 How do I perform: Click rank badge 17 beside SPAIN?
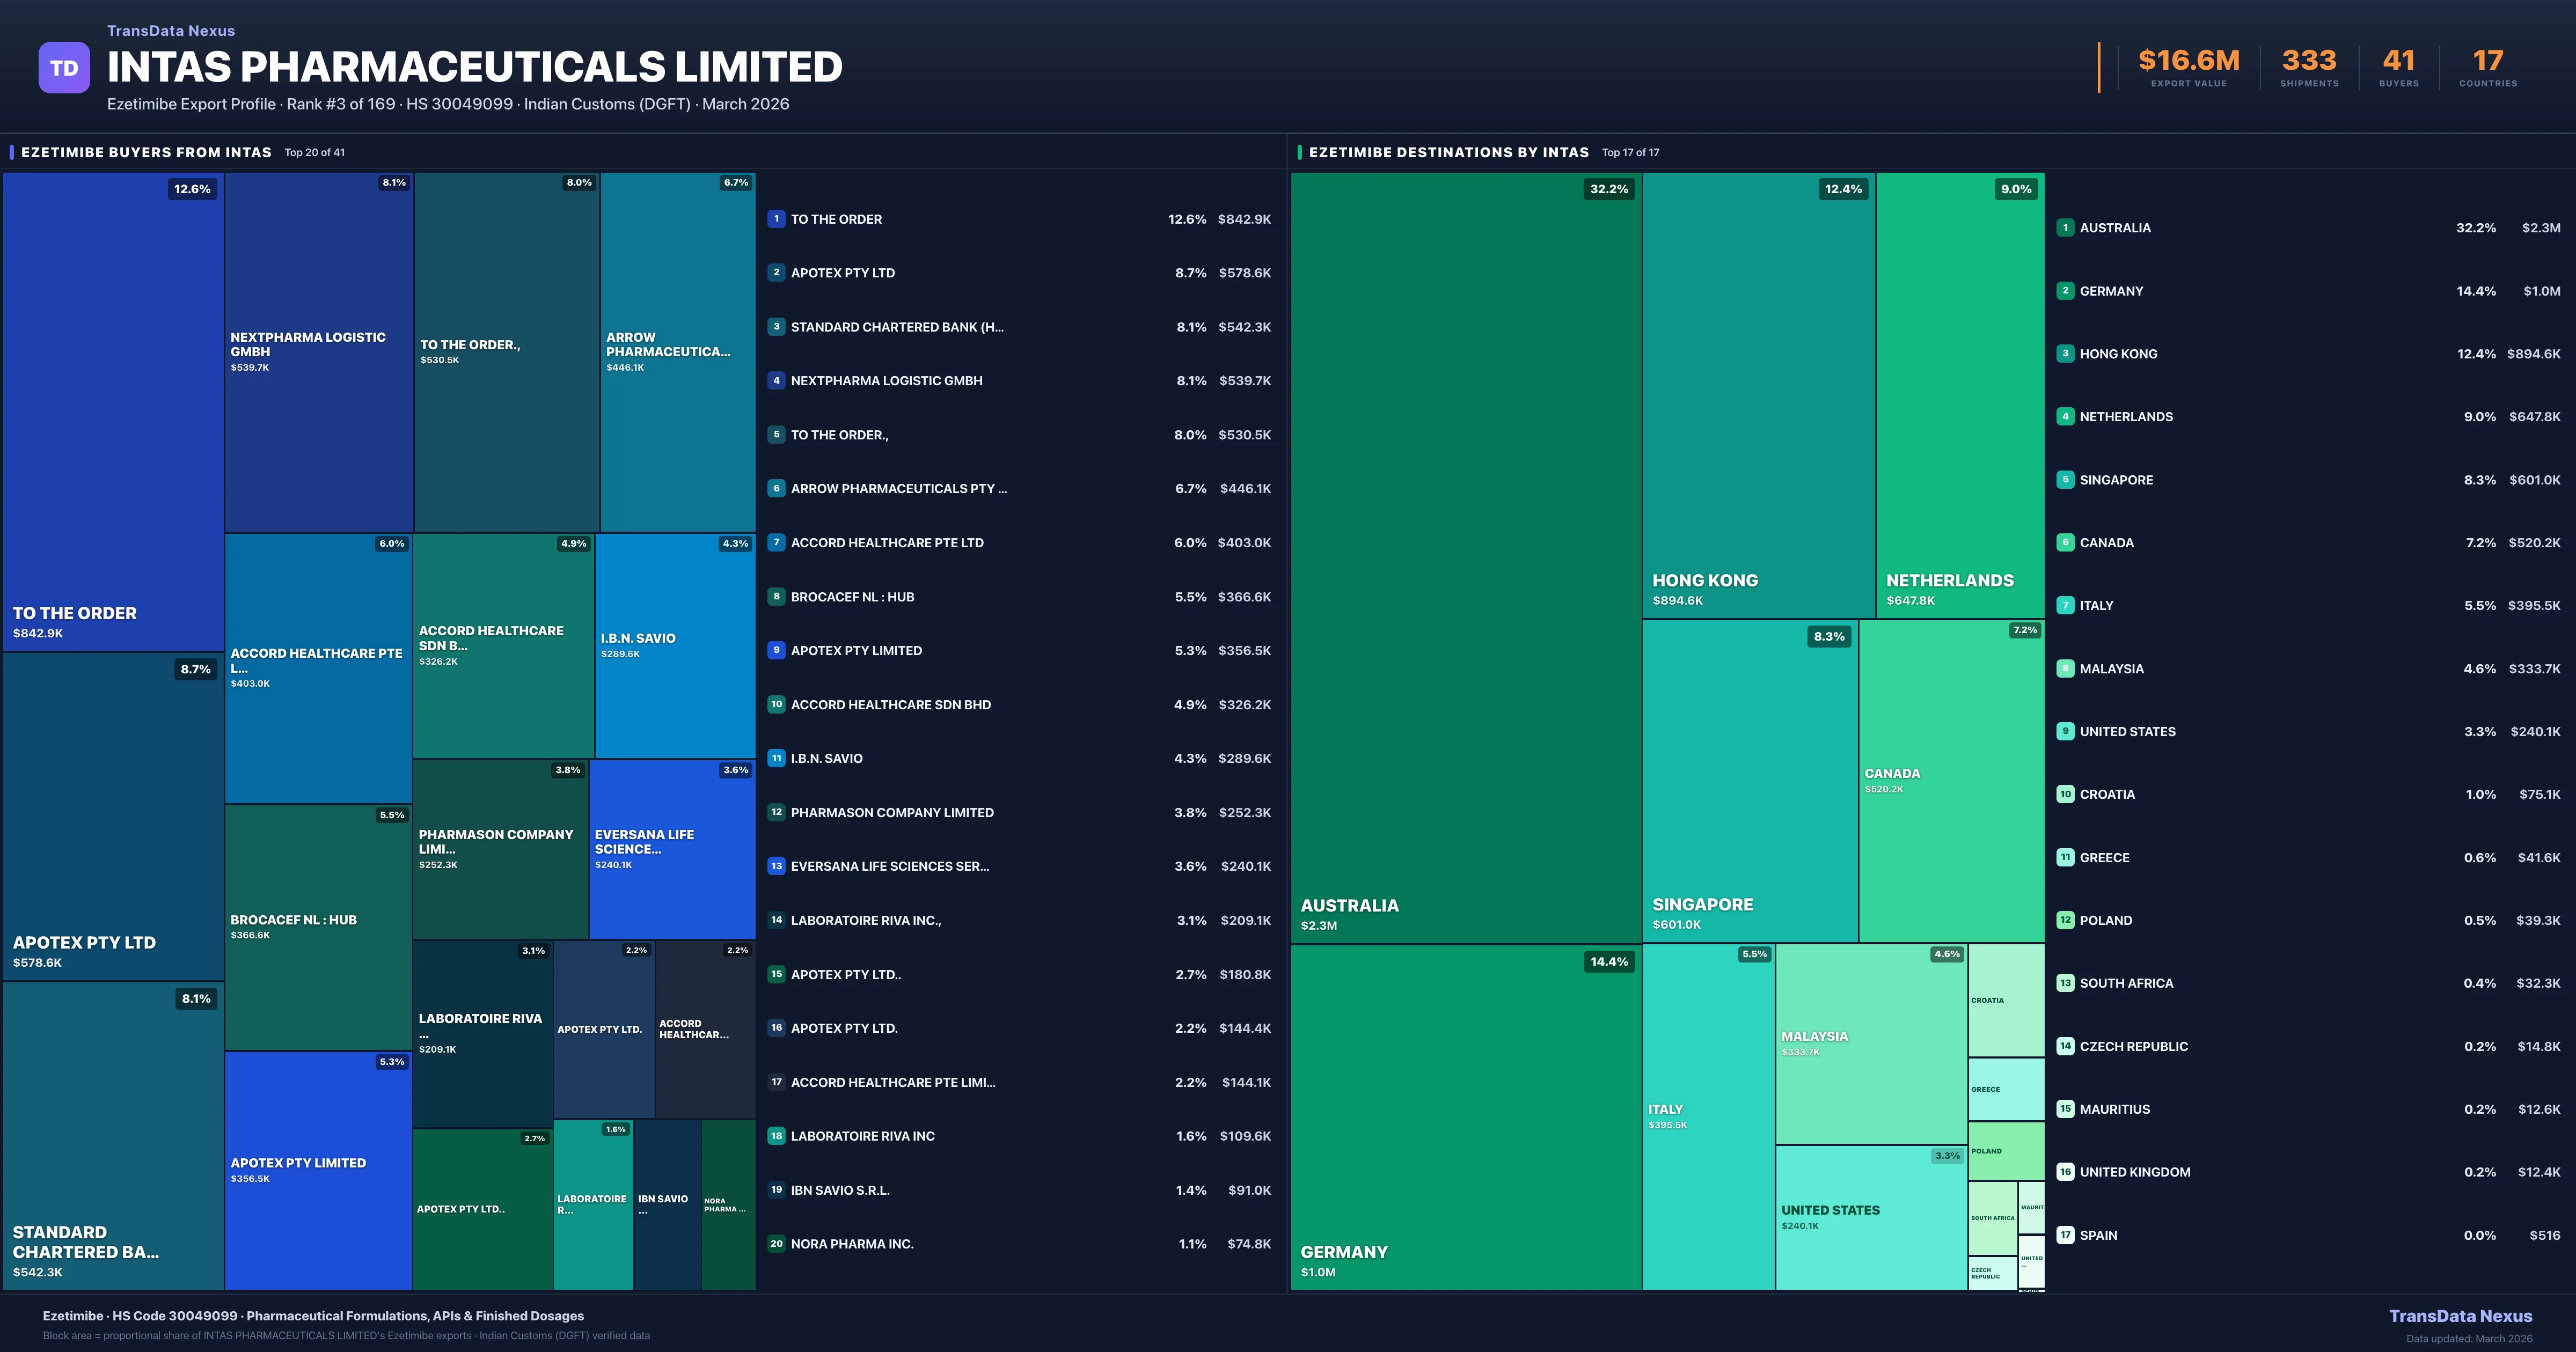[2065, 1235]
